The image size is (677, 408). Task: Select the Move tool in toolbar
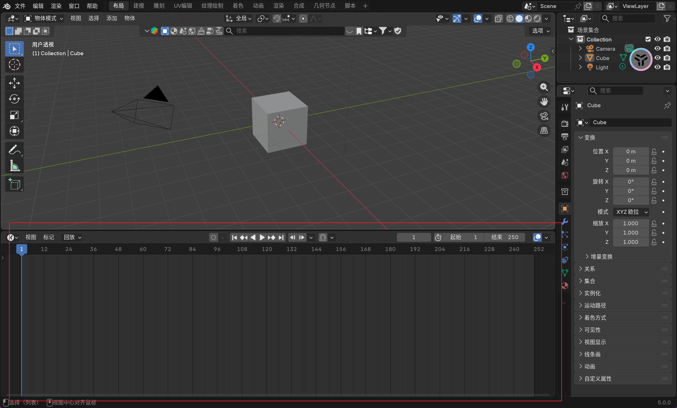(x=14, y=83)
